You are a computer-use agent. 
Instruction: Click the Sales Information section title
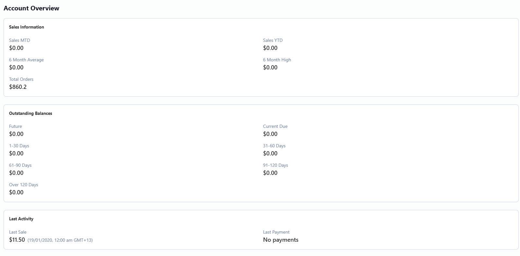coord(26,27)
